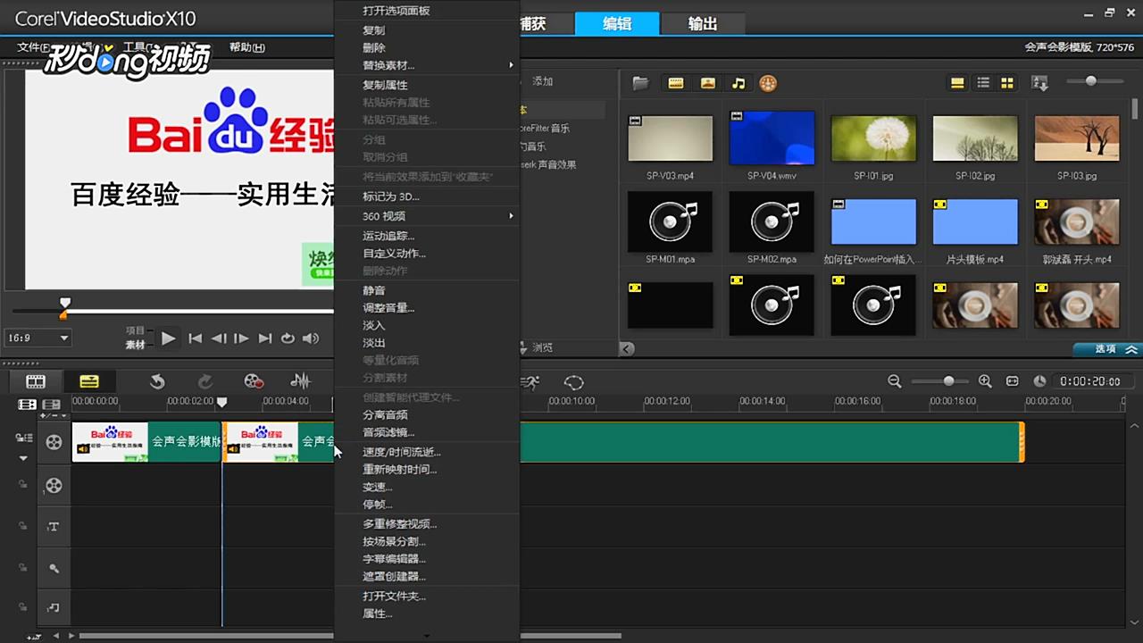Select the timeline view icon

coord(89,381)
